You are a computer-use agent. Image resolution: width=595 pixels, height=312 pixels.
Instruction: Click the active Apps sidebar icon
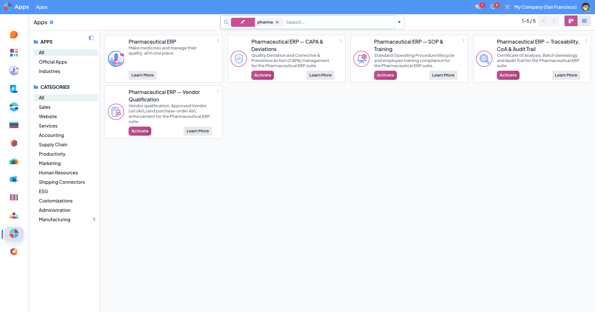[14, 234]
